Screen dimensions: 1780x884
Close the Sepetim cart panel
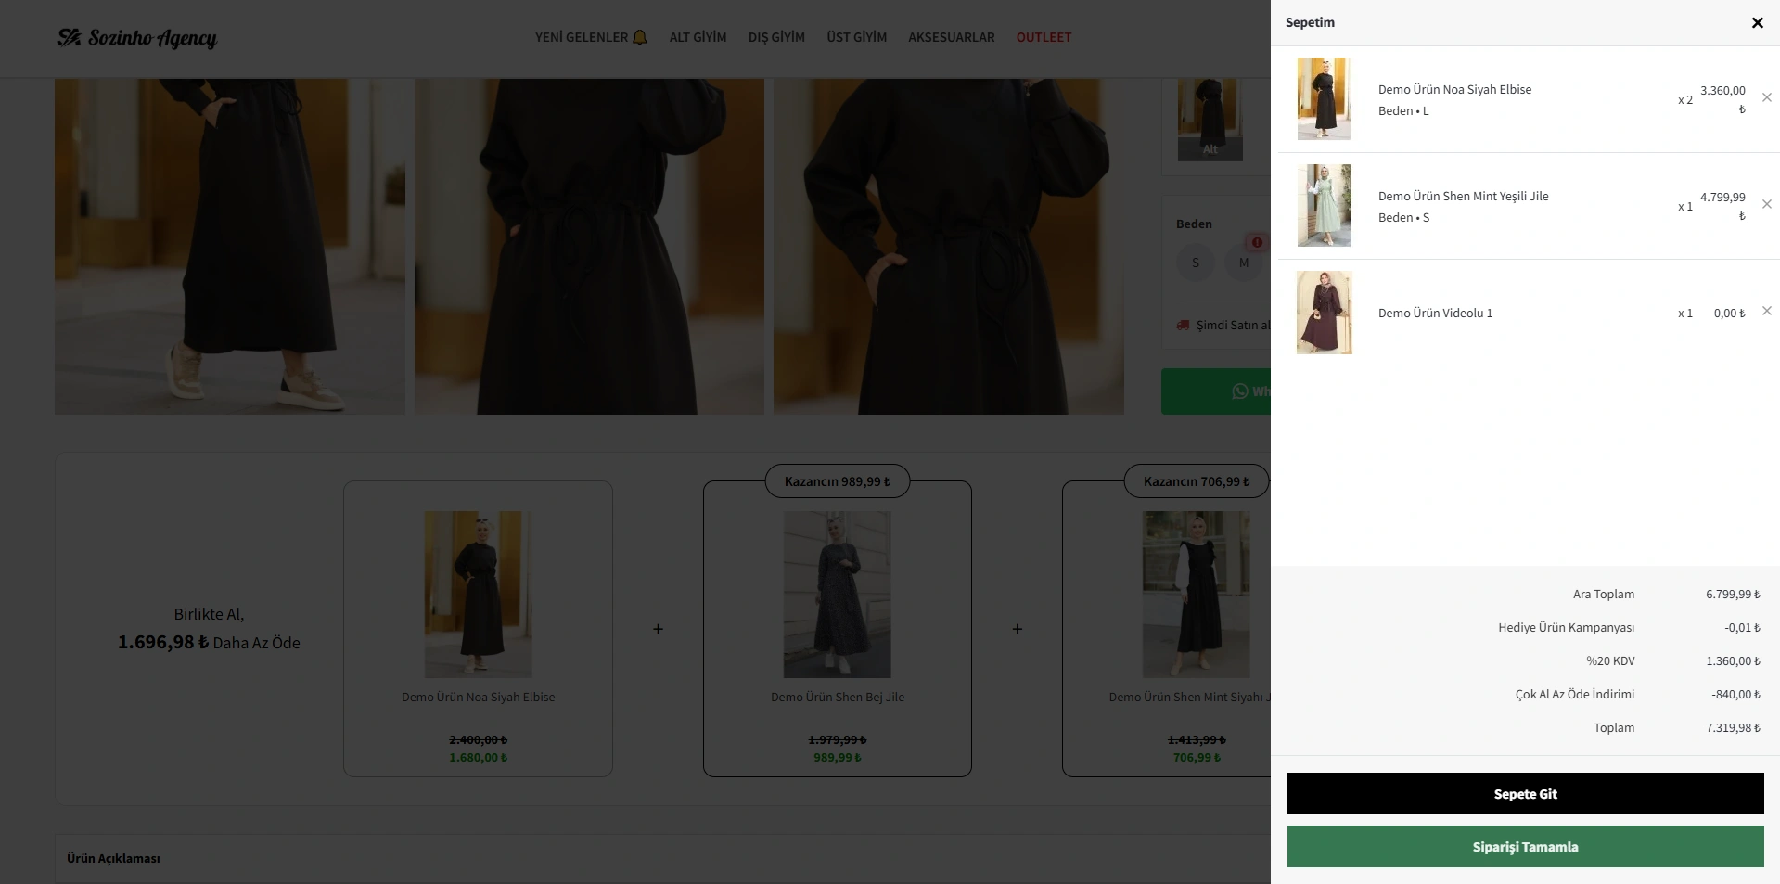(1757, 23)
